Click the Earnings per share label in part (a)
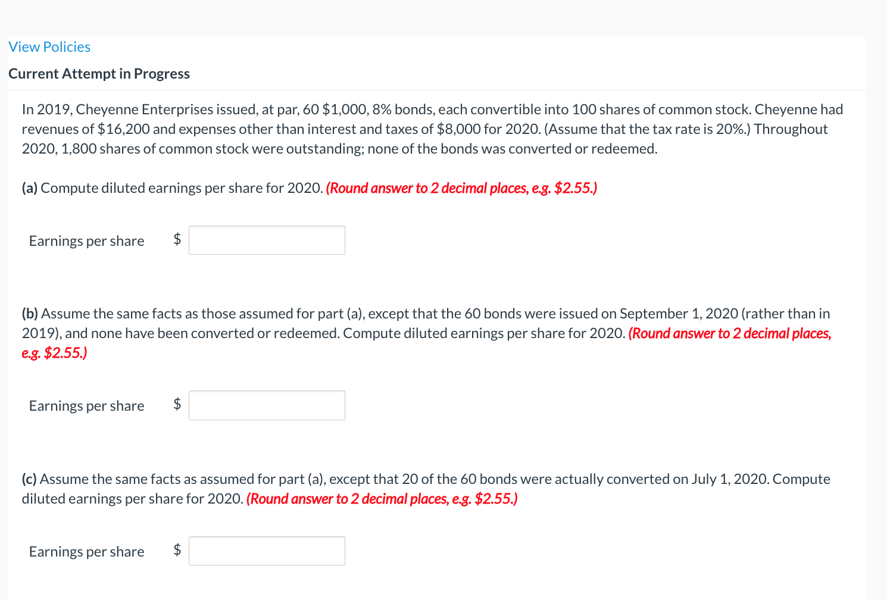The image size is (887, 600). click(x=86, y=240)
